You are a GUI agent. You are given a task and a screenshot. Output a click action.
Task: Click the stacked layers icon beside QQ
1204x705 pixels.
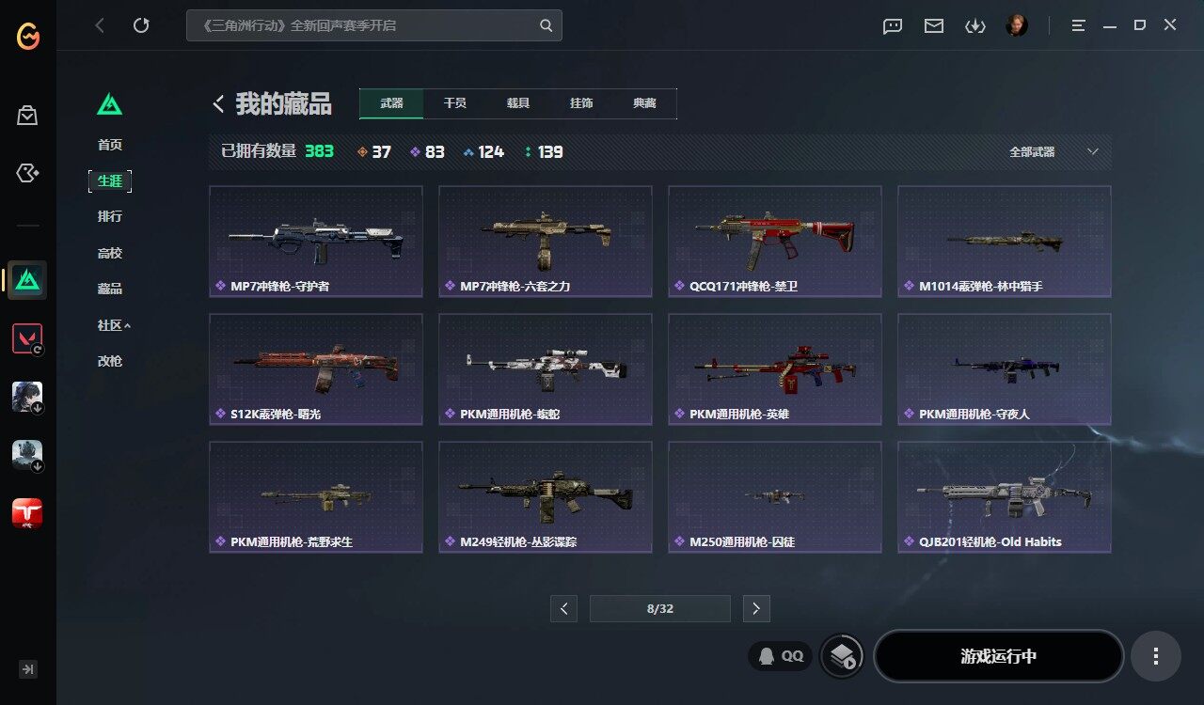842,656
